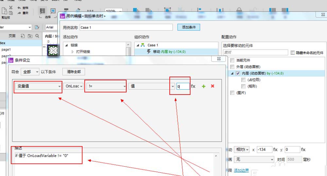Viewport: 327px width, 176px height.
Task: Click the Lock padlock toolbar icon
Action: 239,10
